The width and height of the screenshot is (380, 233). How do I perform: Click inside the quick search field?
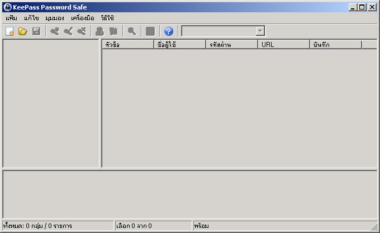tap(218, 31)
